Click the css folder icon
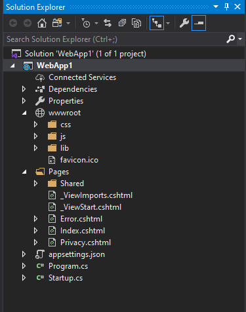Image resolution: width=246 pixels, height=312 pixels. [52, 125]
